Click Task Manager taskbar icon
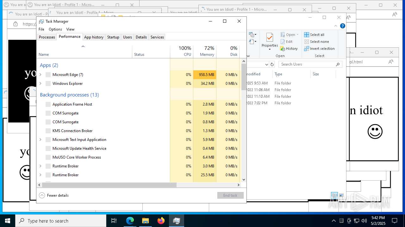Viewport: 405px width, 227px height. tap(177, 221)
